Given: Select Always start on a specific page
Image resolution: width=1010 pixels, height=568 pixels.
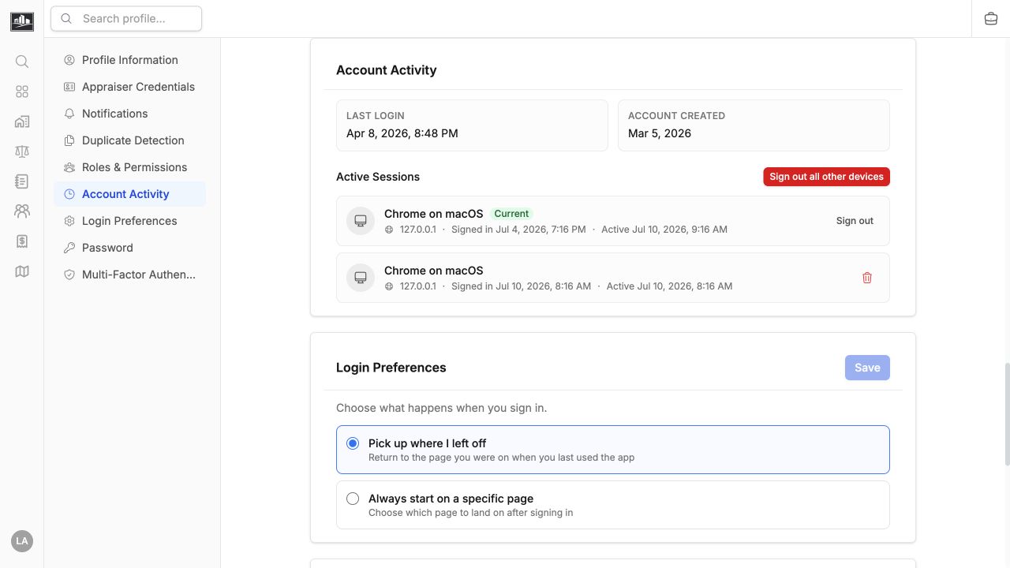Looking at the screenshot, I should tap(613, 505).
